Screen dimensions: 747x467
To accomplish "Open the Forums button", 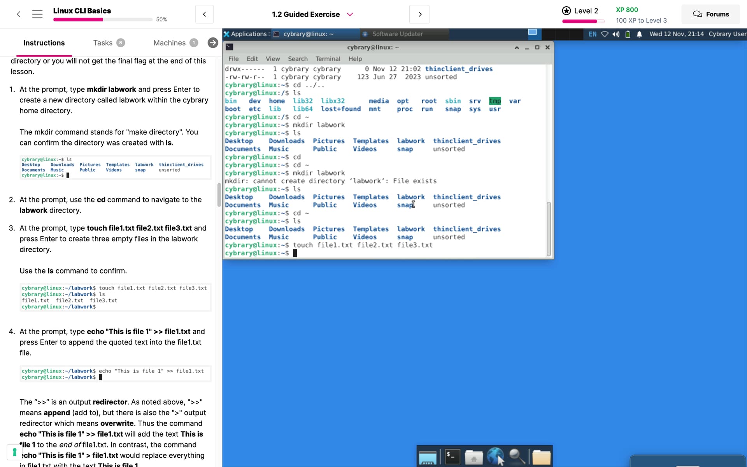I will tap(710, 14).
